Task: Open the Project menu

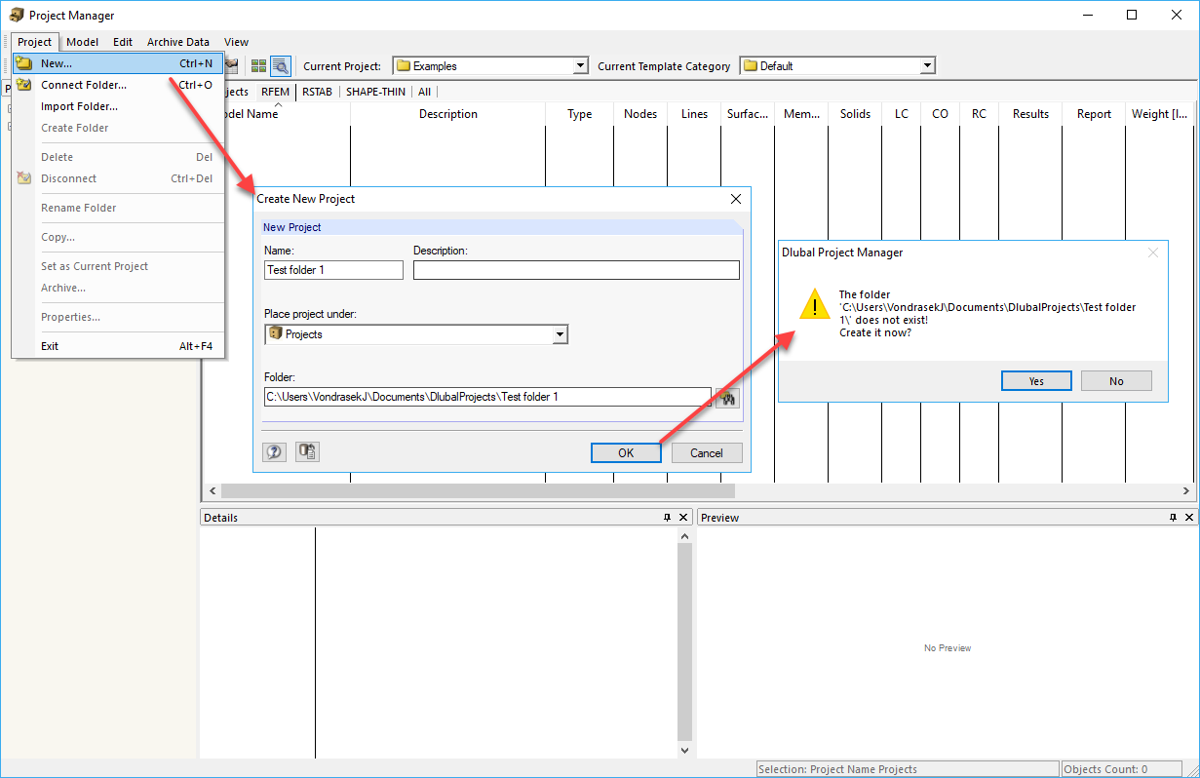Action: click(x=35, y=42)
